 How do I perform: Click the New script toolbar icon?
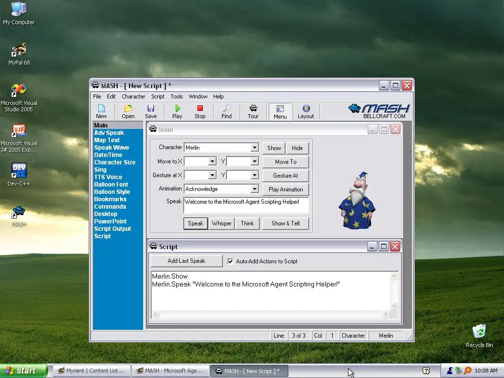(101, 112)
